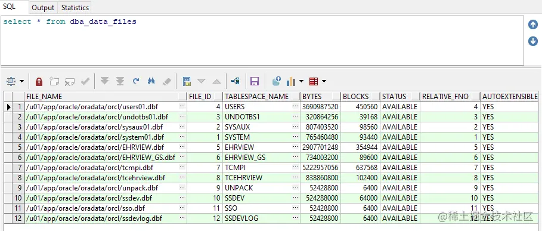Image resolution: width=542 pixels, height=231 pixels.
Task: Click sort button beside FILE_NAME header
Action: pos(182,97)
